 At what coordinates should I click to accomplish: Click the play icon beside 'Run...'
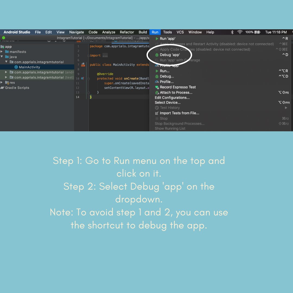pyautogui.click(x=157, y=71)
